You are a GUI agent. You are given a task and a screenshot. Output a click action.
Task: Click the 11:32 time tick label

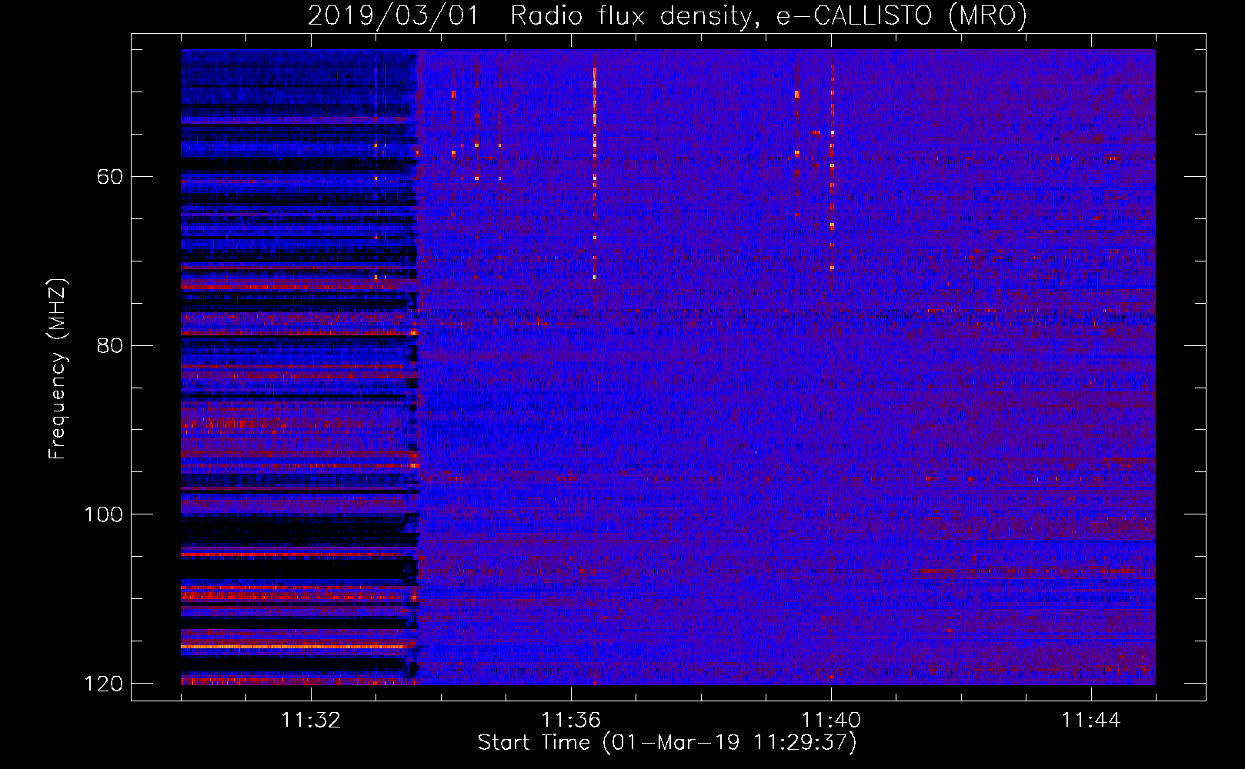click(311, 721)
